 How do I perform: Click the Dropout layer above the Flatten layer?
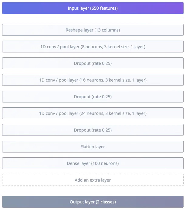coord(93,130)
